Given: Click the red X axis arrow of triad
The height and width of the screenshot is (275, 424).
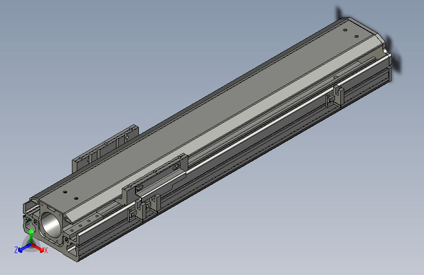Looking at the screenshot, I should pos(39,248).
